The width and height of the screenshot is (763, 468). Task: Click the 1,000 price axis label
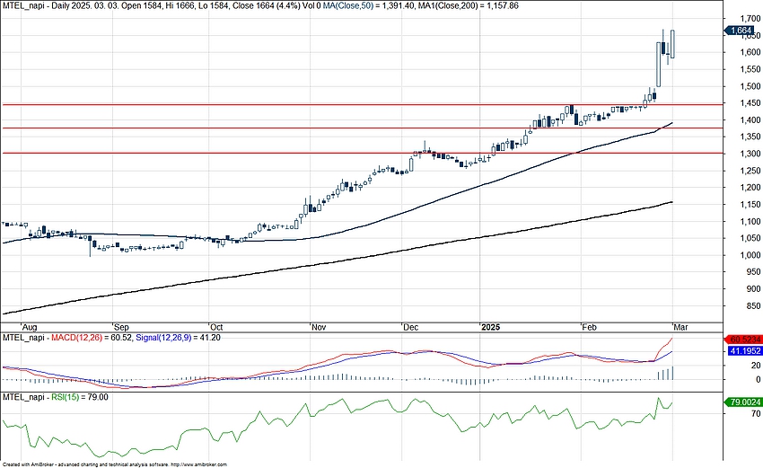point(750,255)
